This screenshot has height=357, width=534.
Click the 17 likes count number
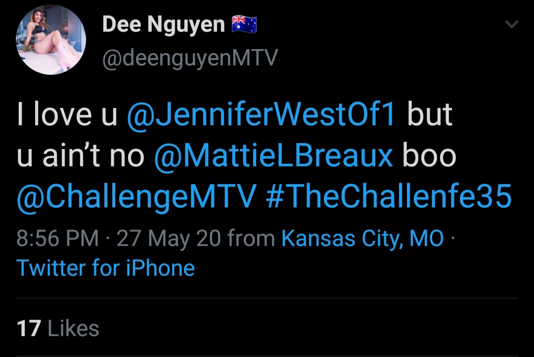(29, 328)
